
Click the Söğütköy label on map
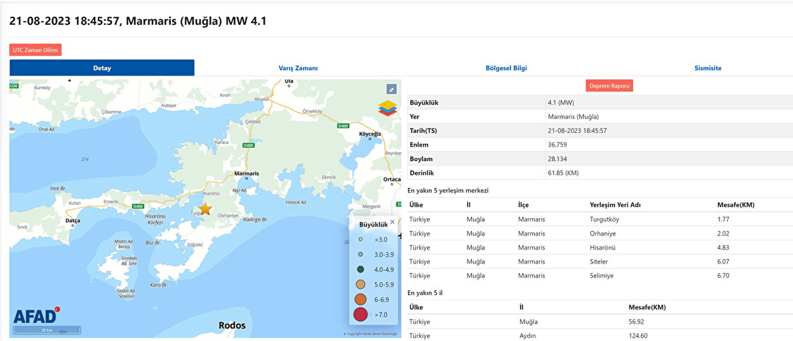pos(194,245)
